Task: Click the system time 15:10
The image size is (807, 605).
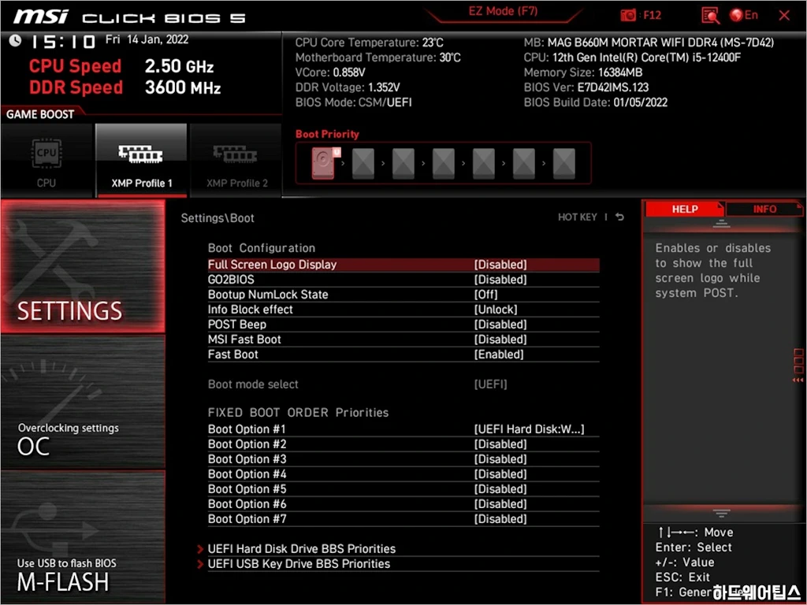Action: 63,42
